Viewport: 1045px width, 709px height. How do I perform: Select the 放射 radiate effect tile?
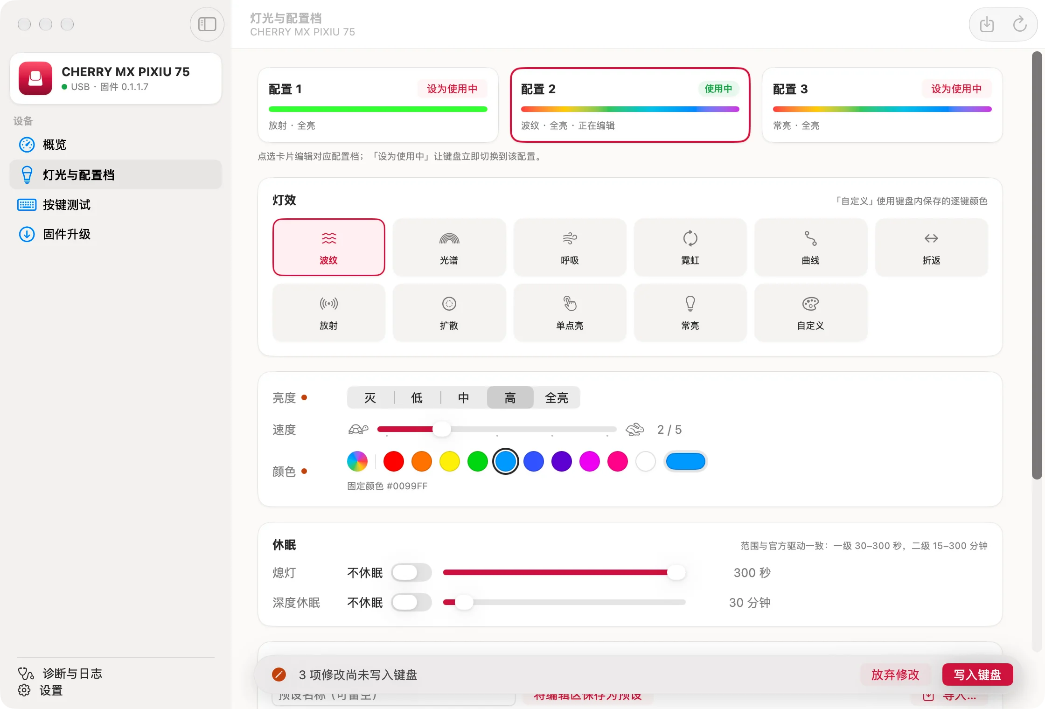click(329, 313)
